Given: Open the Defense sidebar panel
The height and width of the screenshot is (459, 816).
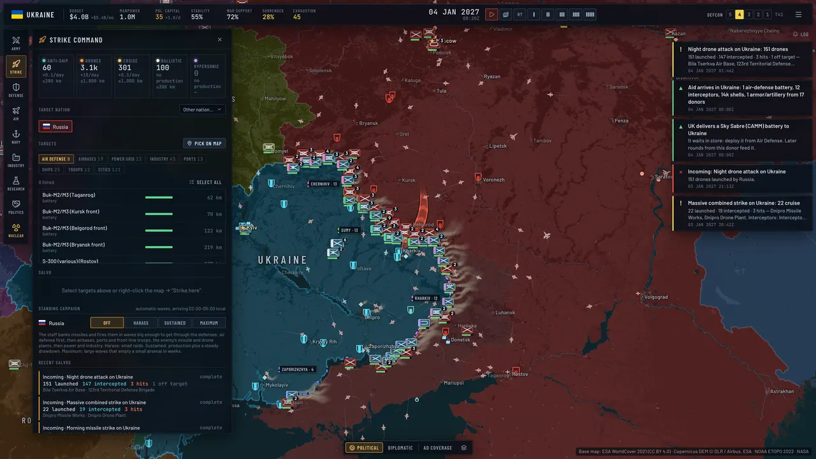Looking at the screenshot, I should click(x=16, y=90).
